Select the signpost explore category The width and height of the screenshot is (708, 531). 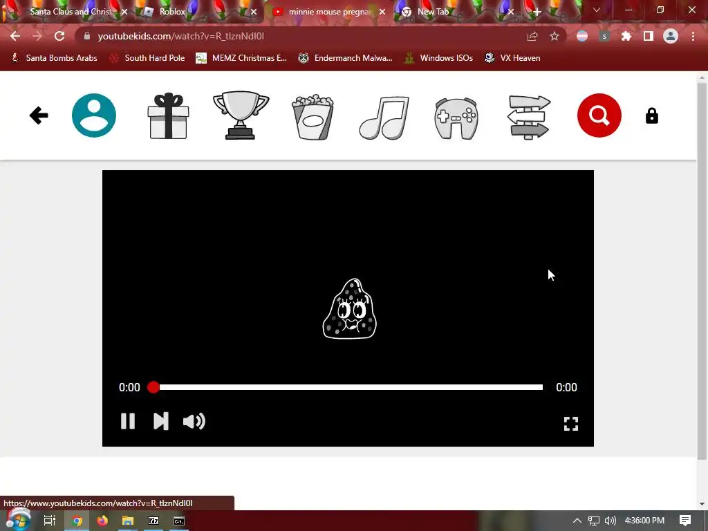click(x=529, y=118)
